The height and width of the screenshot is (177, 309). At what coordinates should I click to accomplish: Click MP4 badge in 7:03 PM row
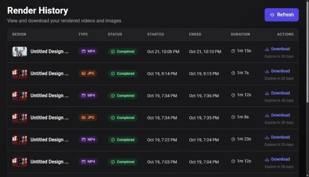[88, 162]
